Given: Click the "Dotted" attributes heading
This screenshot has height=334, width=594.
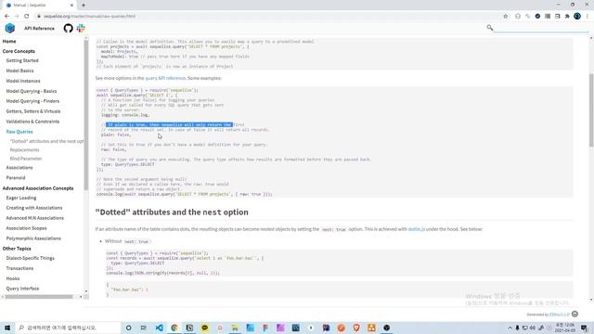Looking at the screenshot, I should click(x=172, y=212).
